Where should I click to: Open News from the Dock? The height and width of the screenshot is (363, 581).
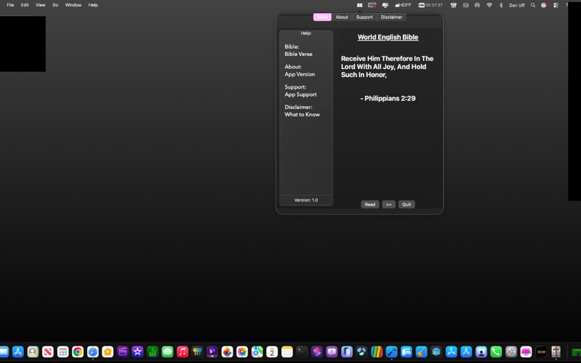pos(48,351)
